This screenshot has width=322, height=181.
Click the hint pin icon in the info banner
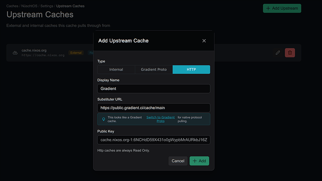[104, 119]
